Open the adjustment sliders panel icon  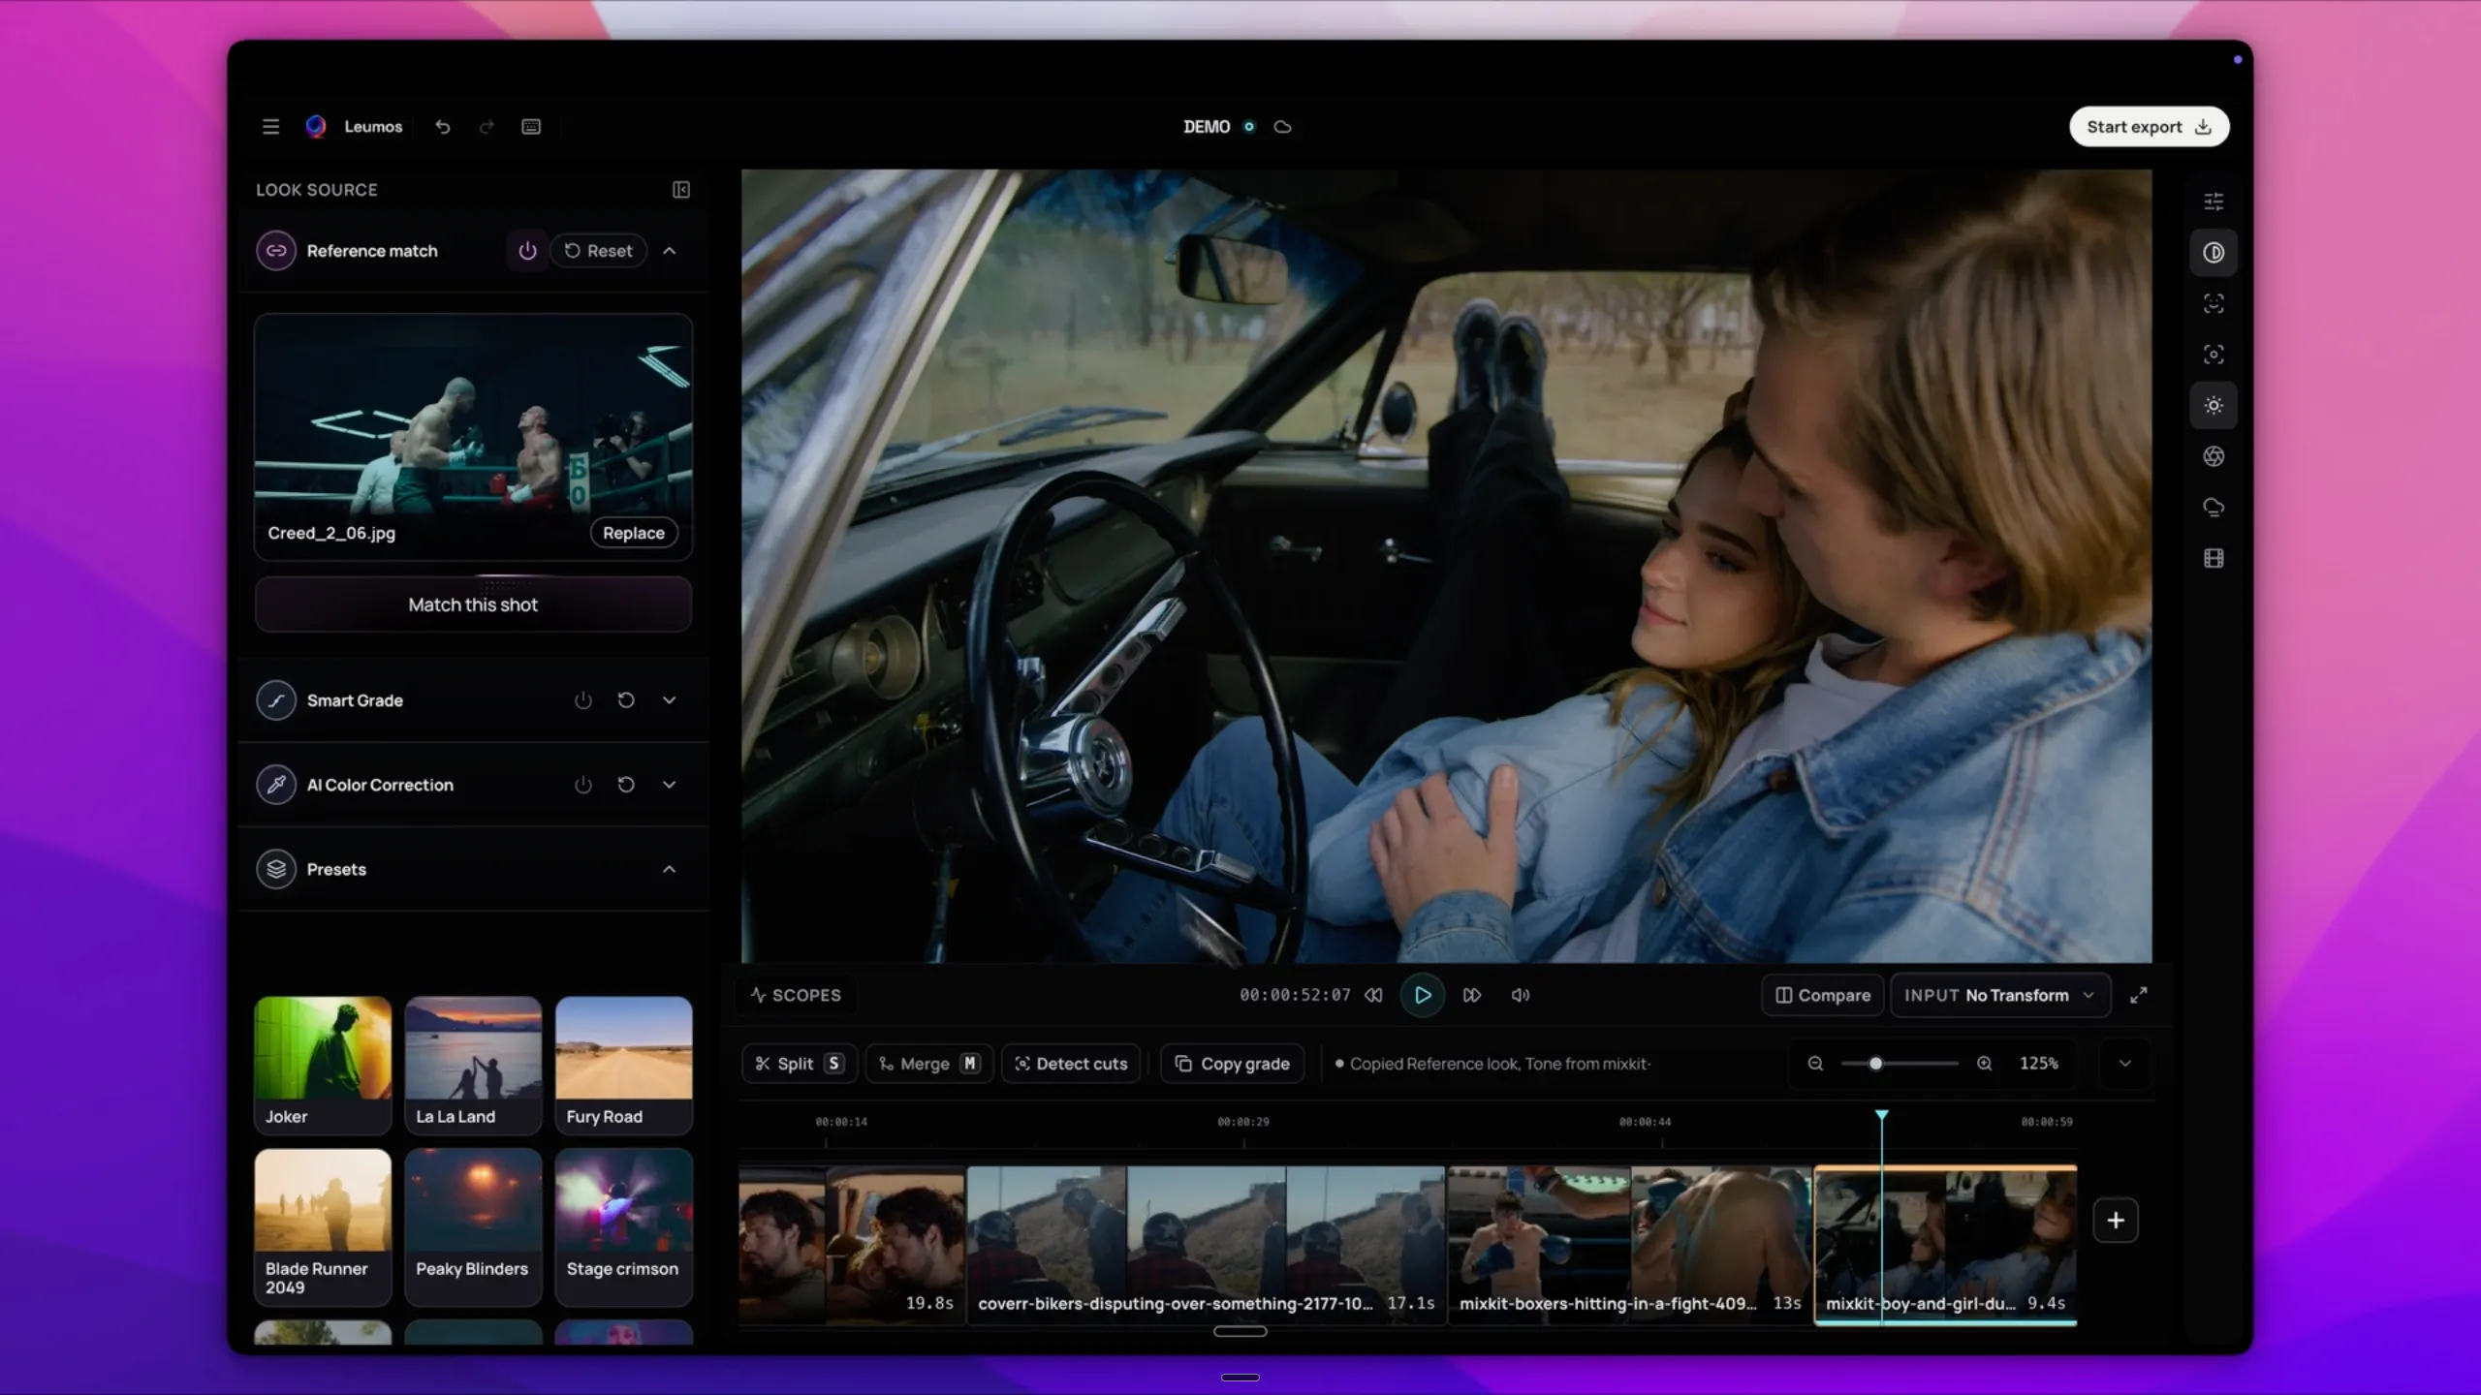tap(2214, 201)
